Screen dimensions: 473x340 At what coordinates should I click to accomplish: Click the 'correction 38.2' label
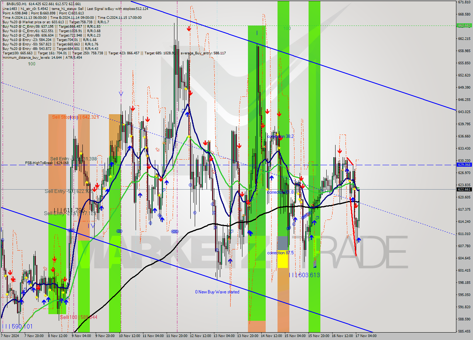(x=280, y=136)
